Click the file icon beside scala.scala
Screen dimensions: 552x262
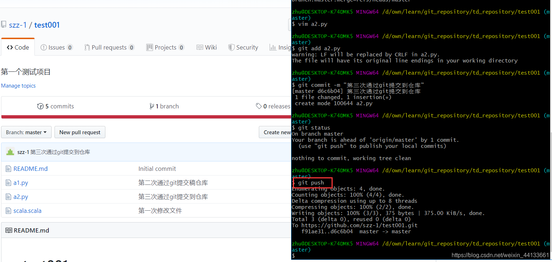tap(8, 211)
